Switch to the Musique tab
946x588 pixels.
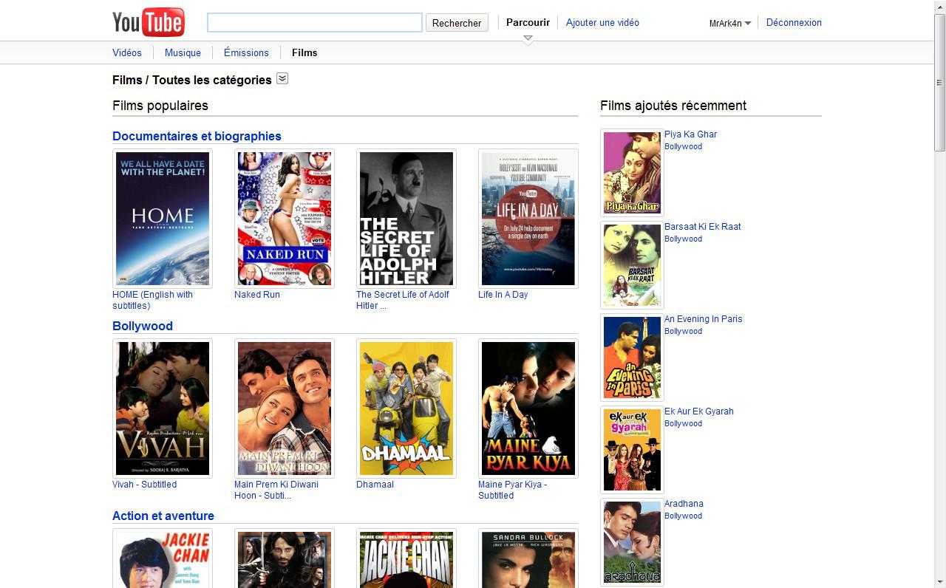pyautogui.click(x=183, y=52)
